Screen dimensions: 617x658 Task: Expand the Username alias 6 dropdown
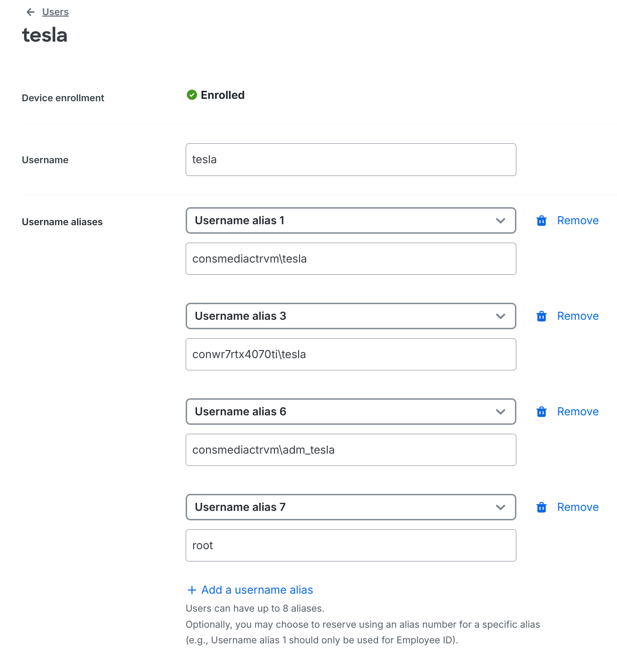click(351, 412)
